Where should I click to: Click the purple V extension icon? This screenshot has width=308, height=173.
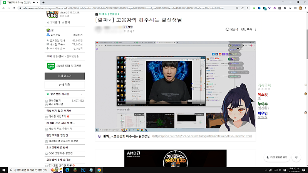pyautogui.click(x=269, y=8)
